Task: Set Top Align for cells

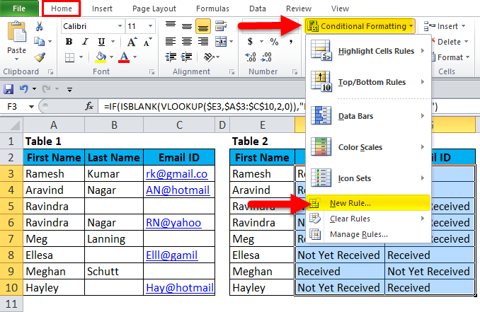Action: (x=171, y=25)
